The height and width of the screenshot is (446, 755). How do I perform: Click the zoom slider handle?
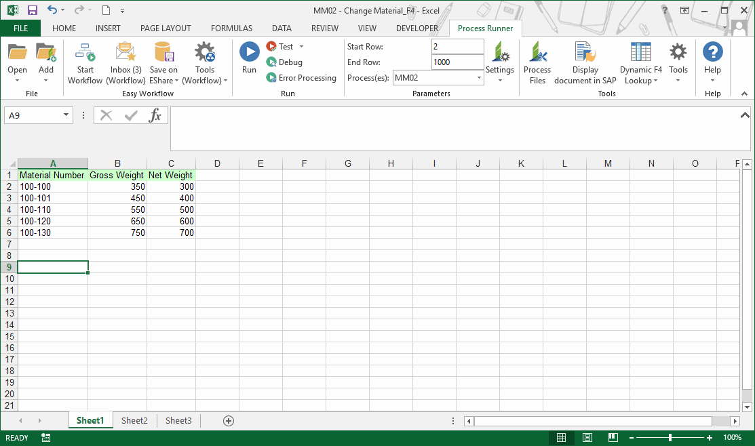pyautogui.click(x=670, y=438)
